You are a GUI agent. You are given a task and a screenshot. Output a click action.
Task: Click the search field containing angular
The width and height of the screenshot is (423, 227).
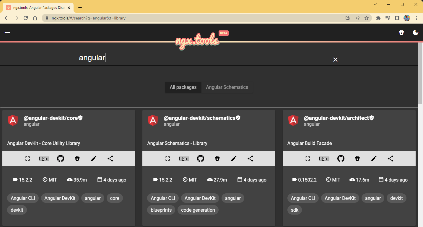[204, 58]
